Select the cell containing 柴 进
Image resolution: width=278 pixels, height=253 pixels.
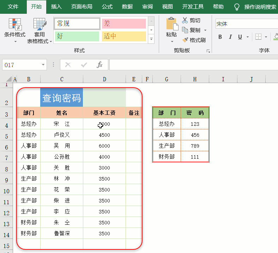click(62, 200)
